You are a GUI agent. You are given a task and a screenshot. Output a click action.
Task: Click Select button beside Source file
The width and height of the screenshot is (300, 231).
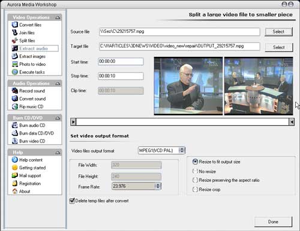pyautogui.click(x=278, y=32)
